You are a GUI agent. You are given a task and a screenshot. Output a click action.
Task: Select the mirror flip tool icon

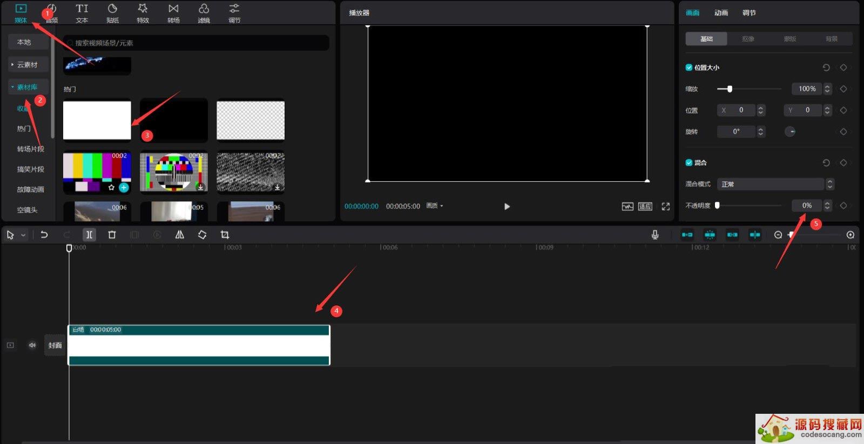pyautogui.click(x=180, y=235)
